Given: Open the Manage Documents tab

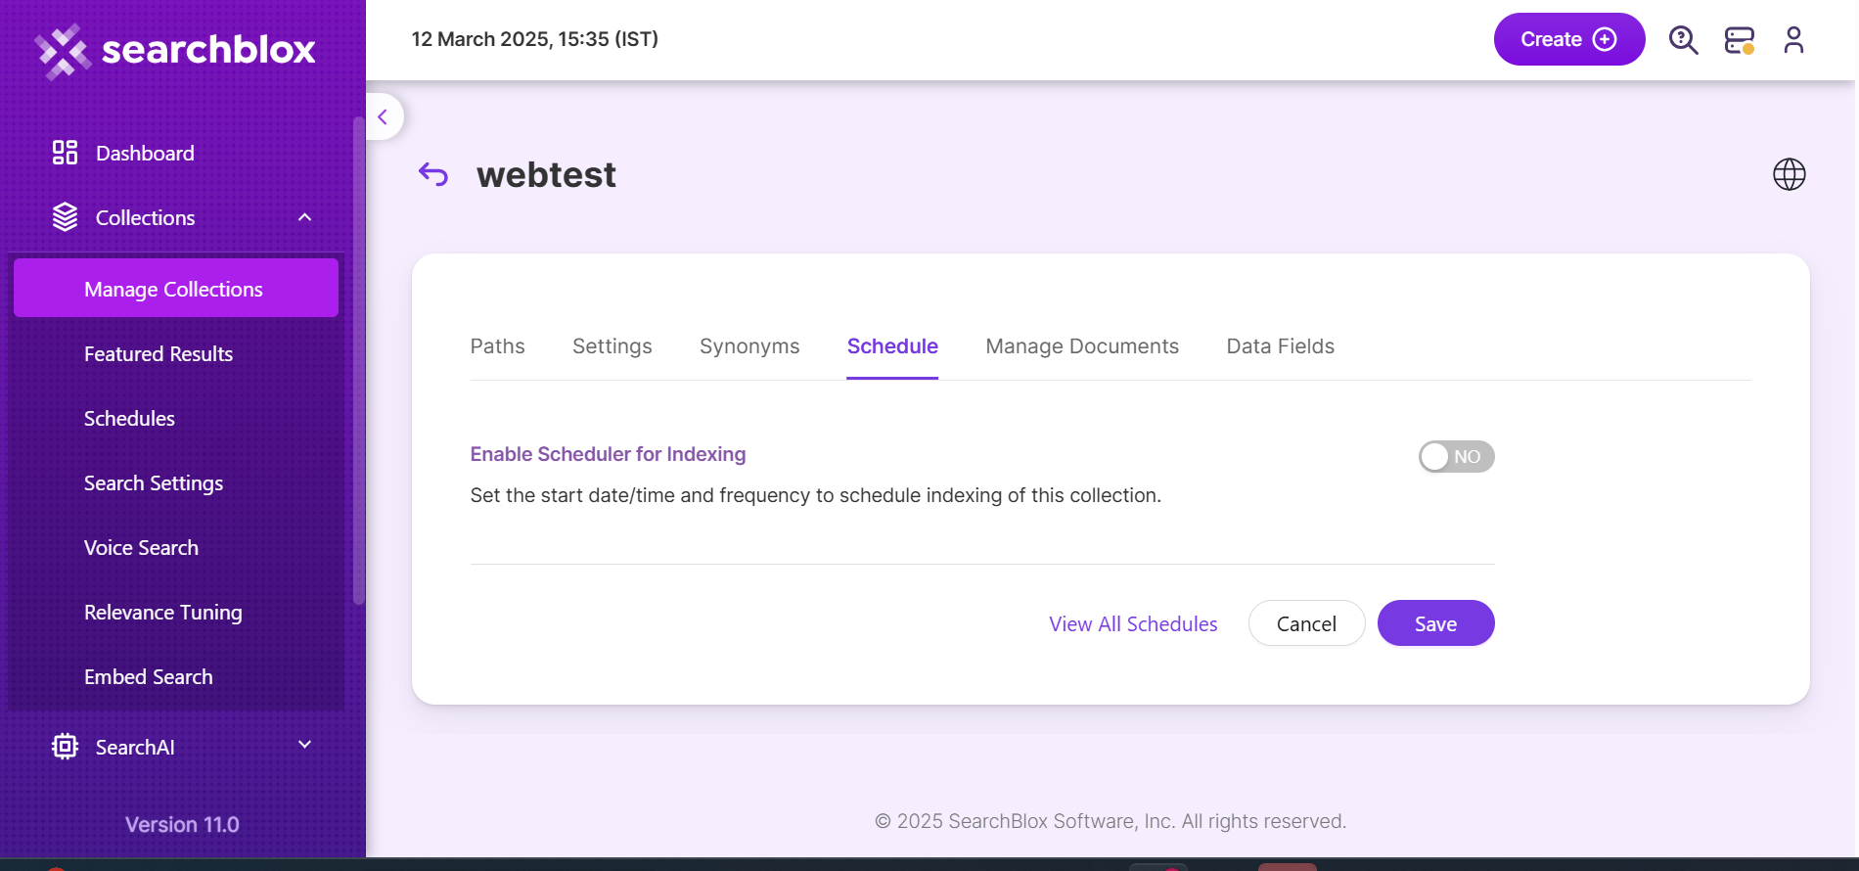Looking at the screenshot, I should click(x=1082, y=346).
